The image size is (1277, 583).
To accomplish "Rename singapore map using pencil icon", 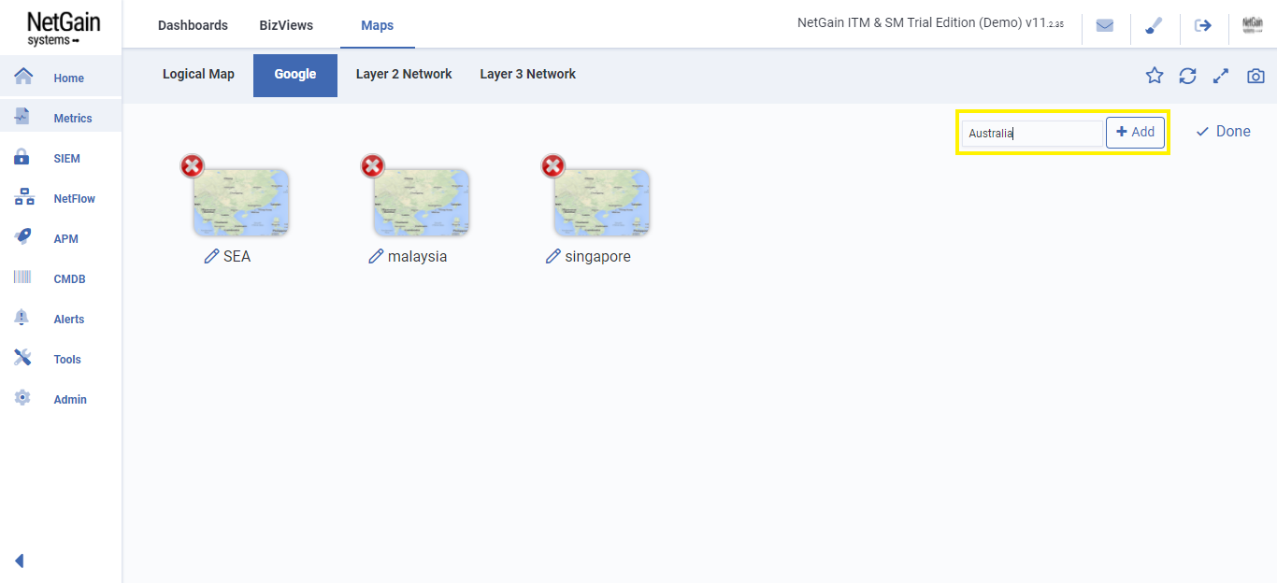I will (553, 256).
